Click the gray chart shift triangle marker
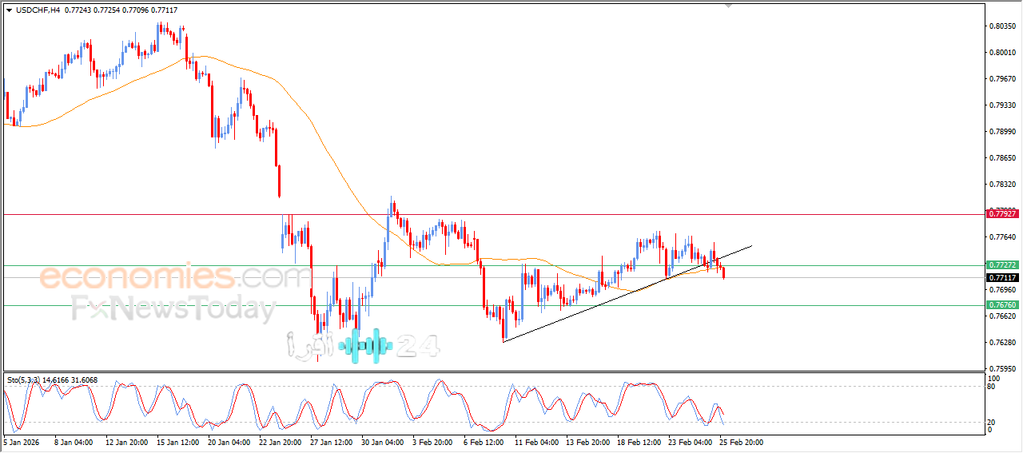The width and height of the screenshot is (1023, 453). coord(728,6)
